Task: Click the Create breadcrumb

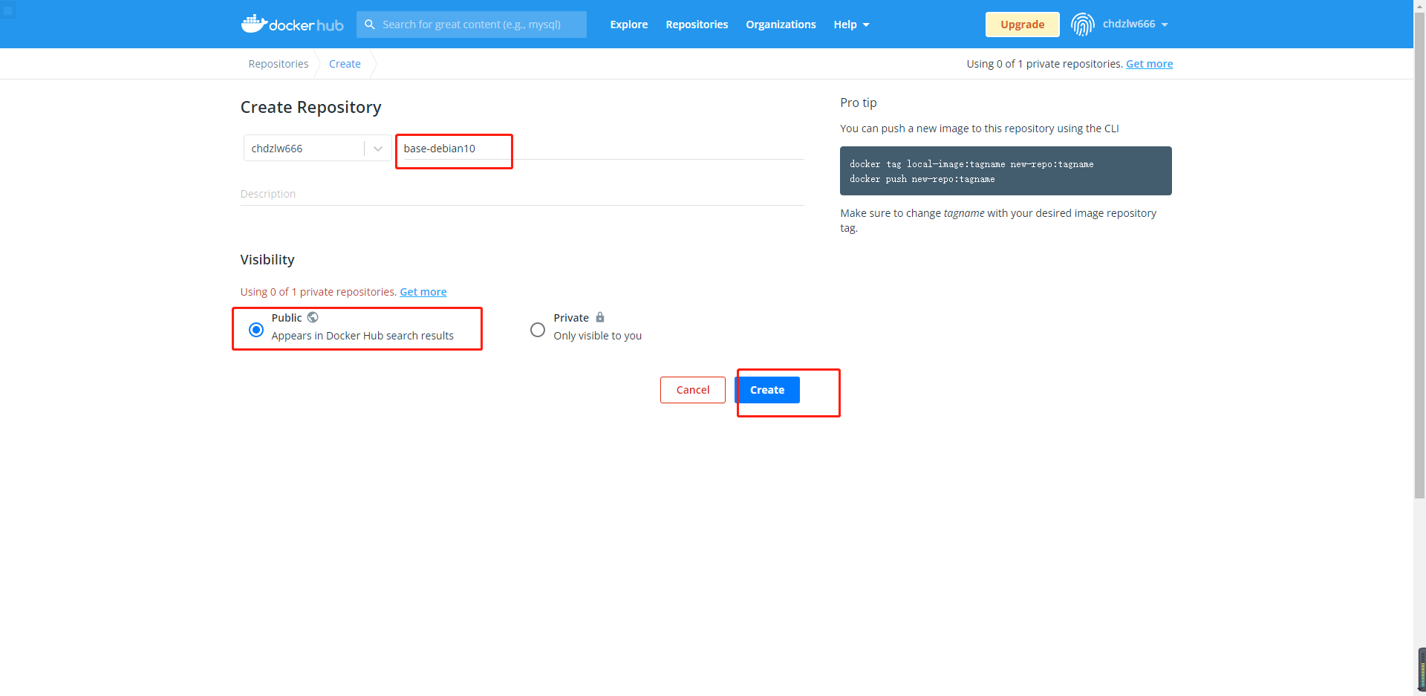Action: (345, 64)
